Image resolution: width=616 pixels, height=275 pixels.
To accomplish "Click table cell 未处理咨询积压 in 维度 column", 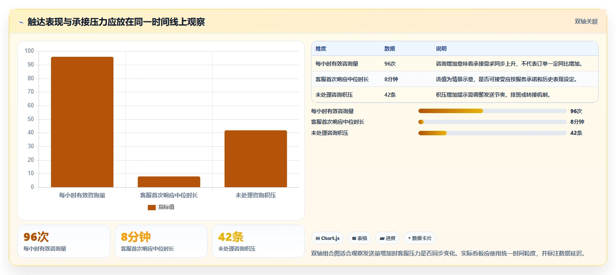I will coord(334,95).
